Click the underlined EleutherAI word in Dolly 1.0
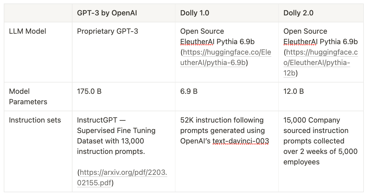Screen dimensions: 367x194 click(x=197, y=42)
